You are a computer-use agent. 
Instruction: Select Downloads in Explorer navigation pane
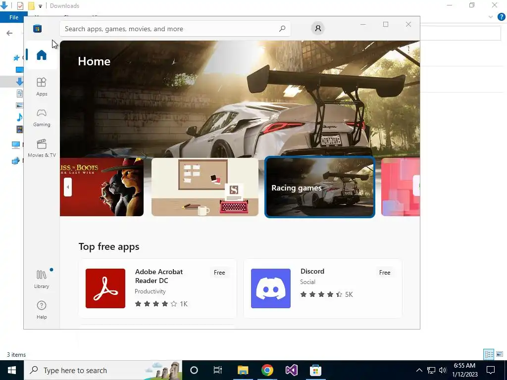(19, 82)
